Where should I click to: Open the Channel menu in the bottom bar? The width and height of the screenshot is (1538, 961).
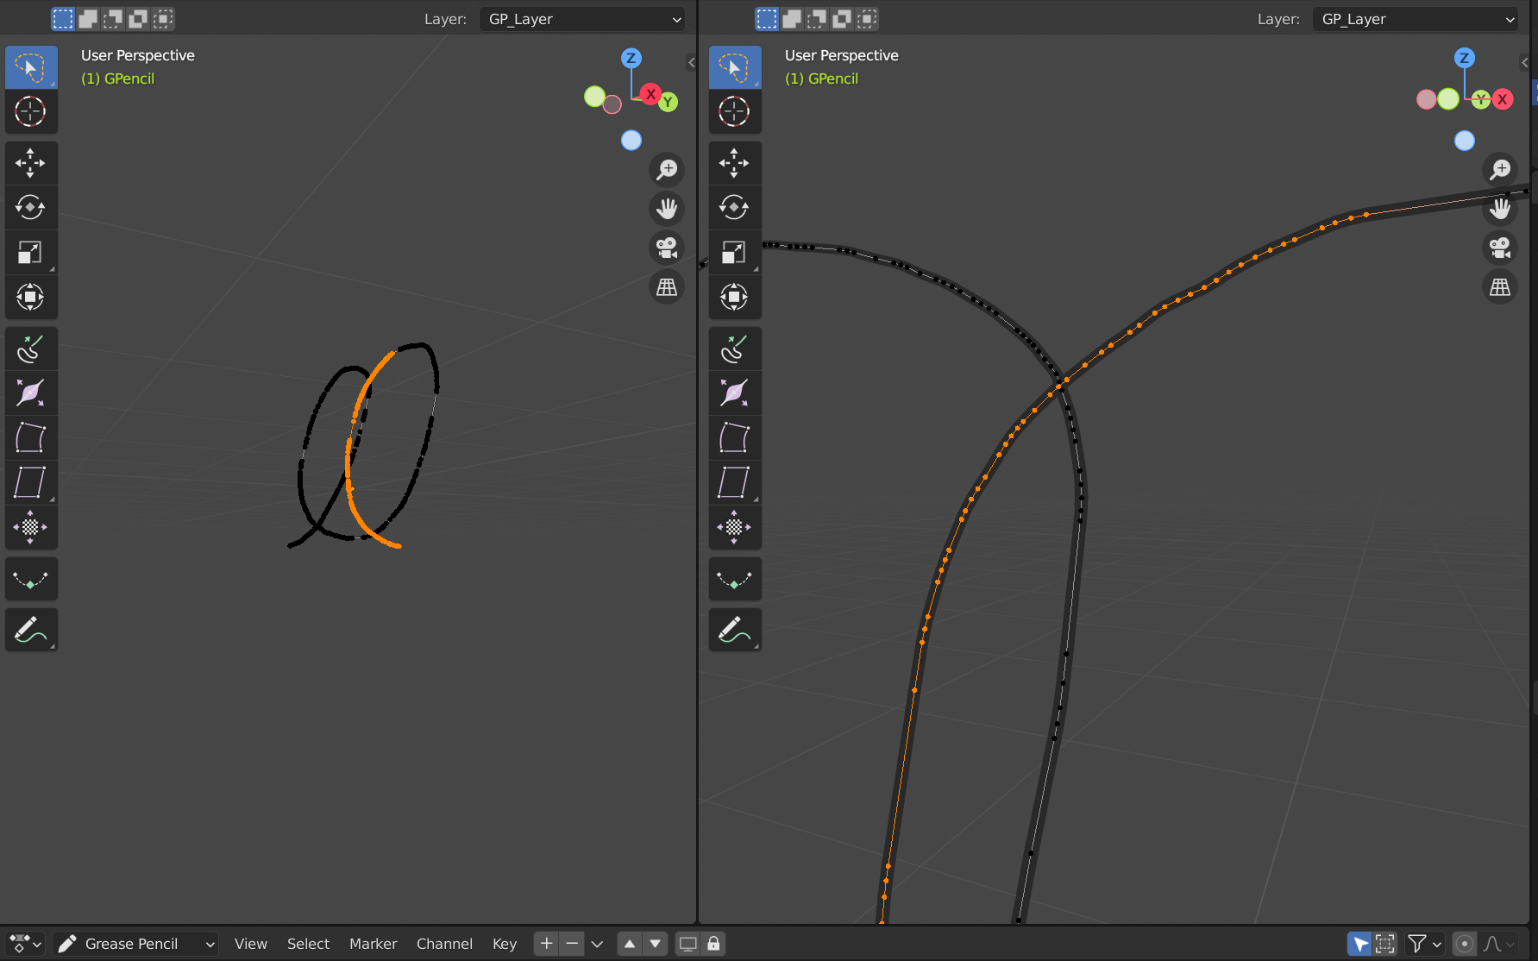(444, 943)
